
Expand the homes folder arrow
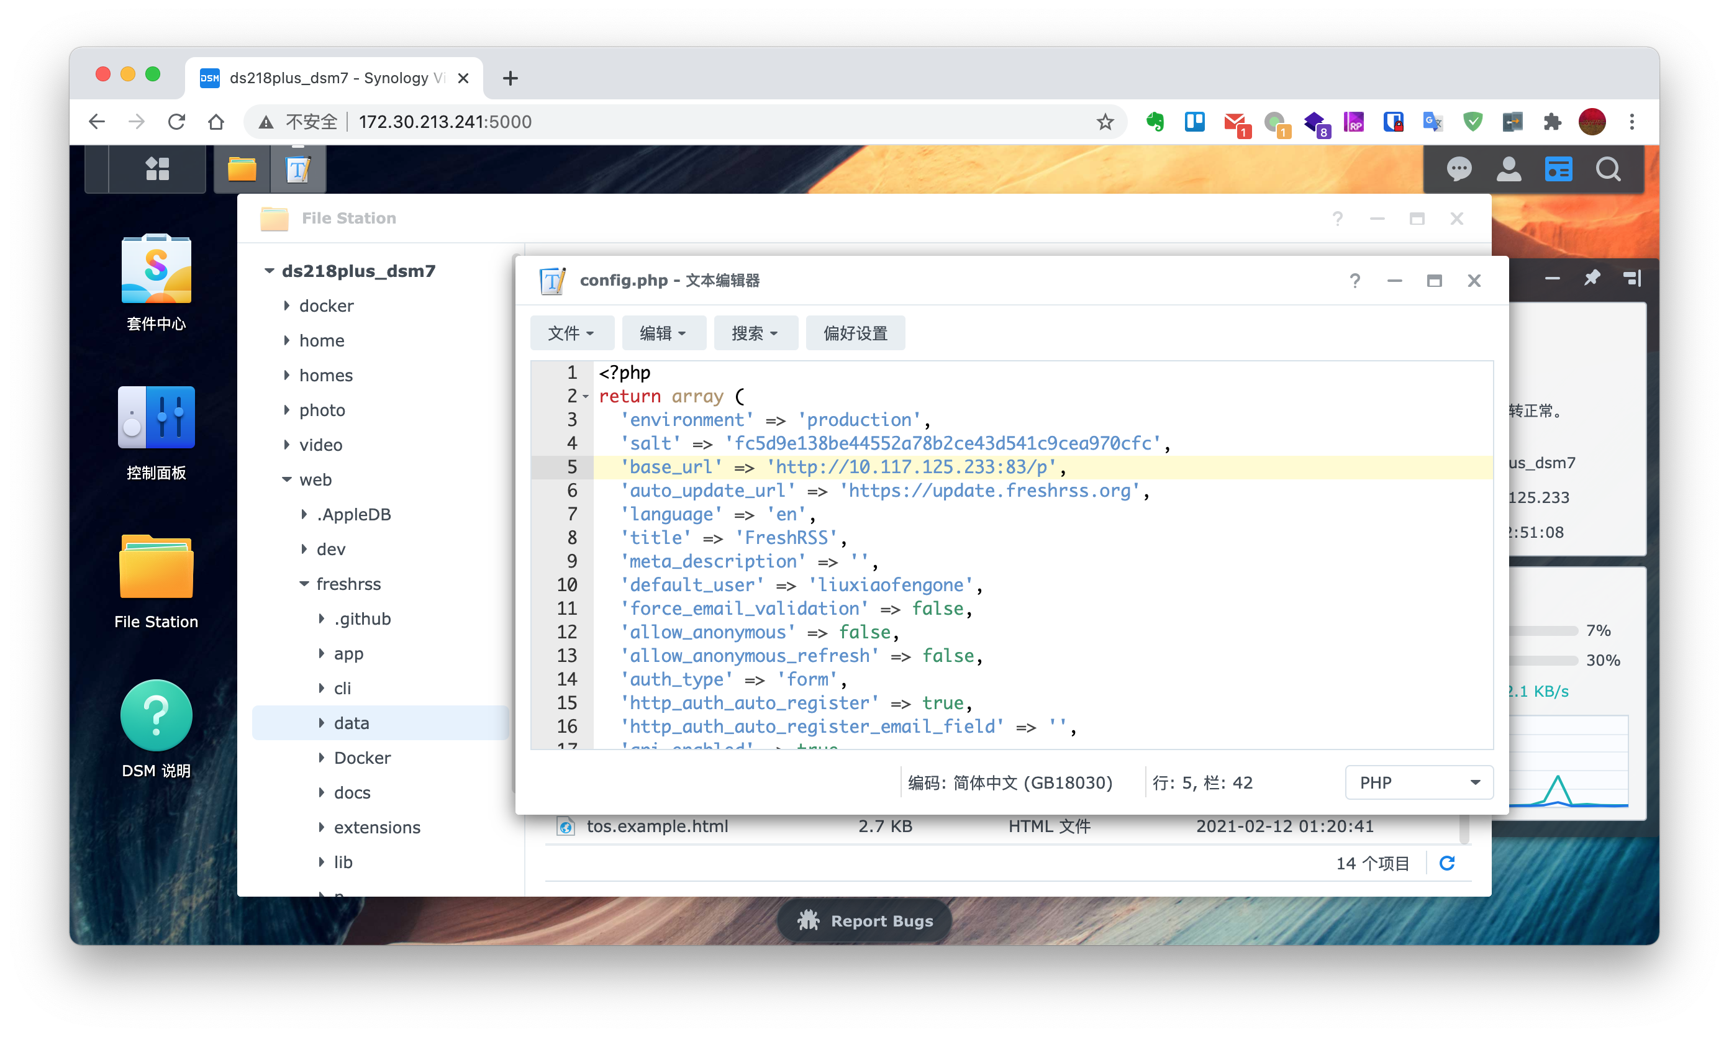(x=286, y=375)
